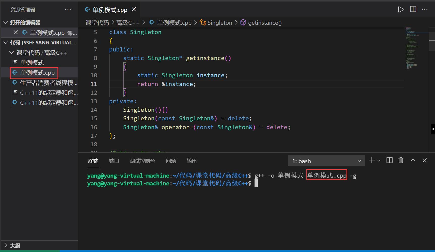The width and height of the screenshot is (435, 252).
Task: Click 'private:' access specifier line
Action: [123, 101]
